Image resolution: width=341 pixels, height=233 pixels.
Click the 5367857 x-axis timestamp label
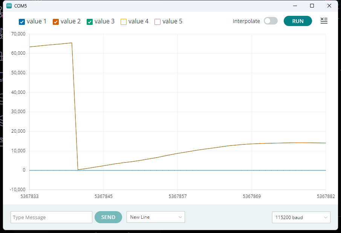tap(177, 196)
